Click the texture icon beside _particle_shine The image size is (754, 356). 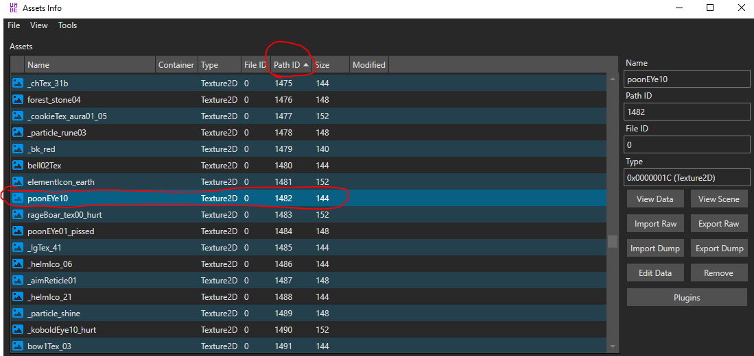point(18,314)
